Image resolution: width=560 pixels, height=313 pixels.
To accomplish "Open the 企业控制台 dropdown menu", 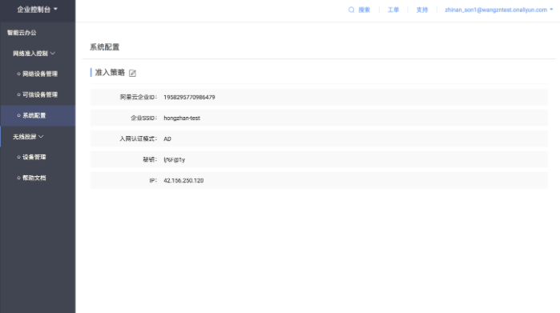I will click(38, 10).
